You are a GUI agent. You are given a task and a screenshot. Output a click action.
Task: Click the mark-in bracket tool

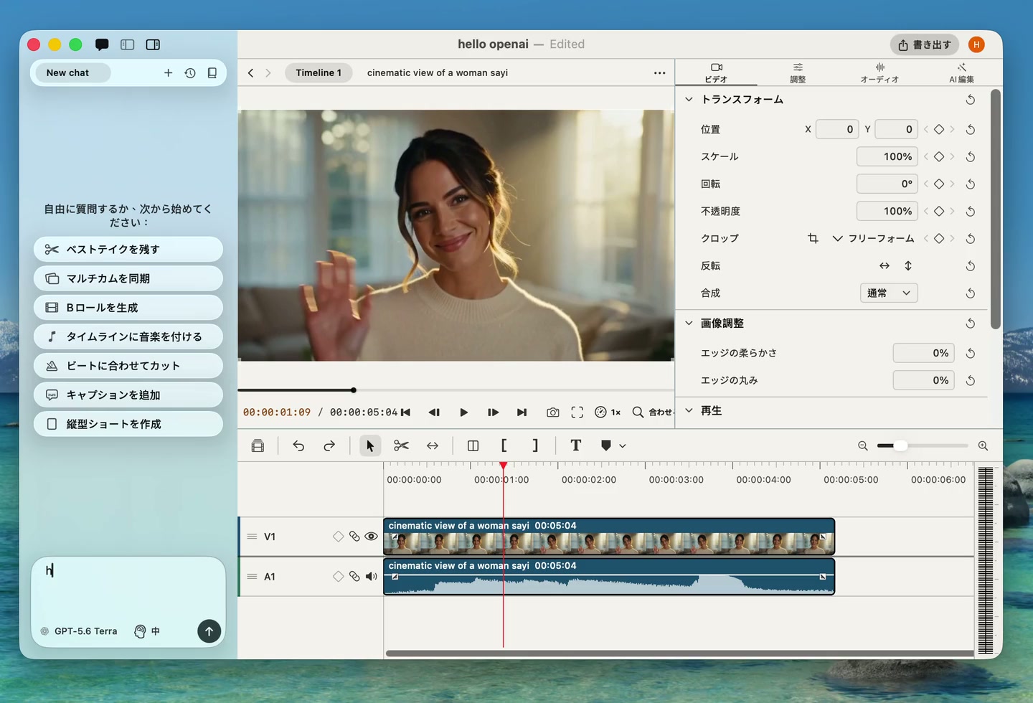(x=504, y=445)
